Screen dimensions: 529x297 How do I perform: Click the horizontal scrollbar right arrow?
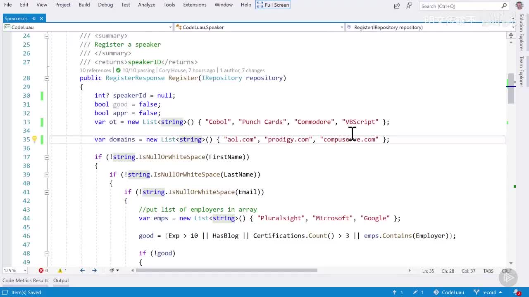410,271
